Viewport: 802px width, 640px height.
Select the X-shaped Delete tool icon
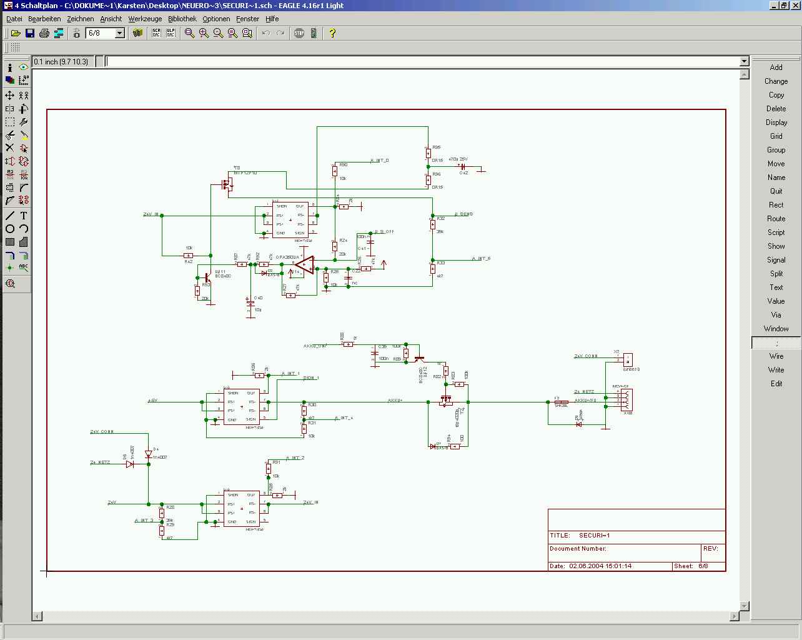click(10, 148)
